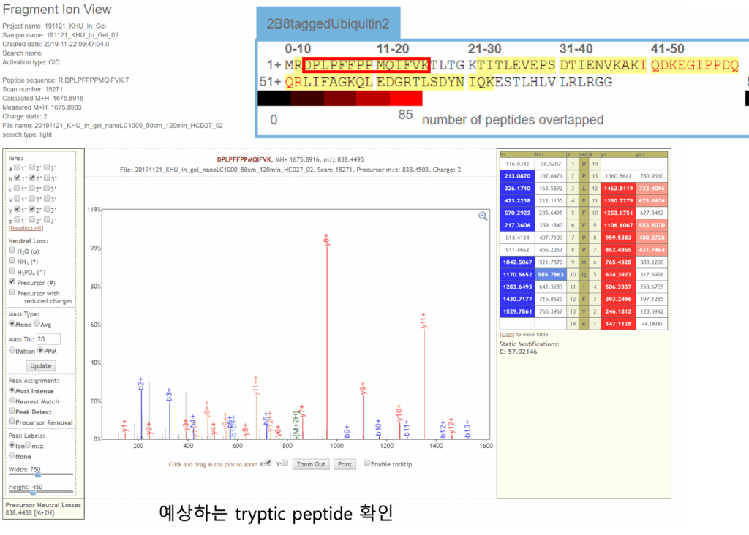Image resolution: width=749 pixels, height=535 pixels.
Task: Click the Width slider handle
Action: coord(37,474)
